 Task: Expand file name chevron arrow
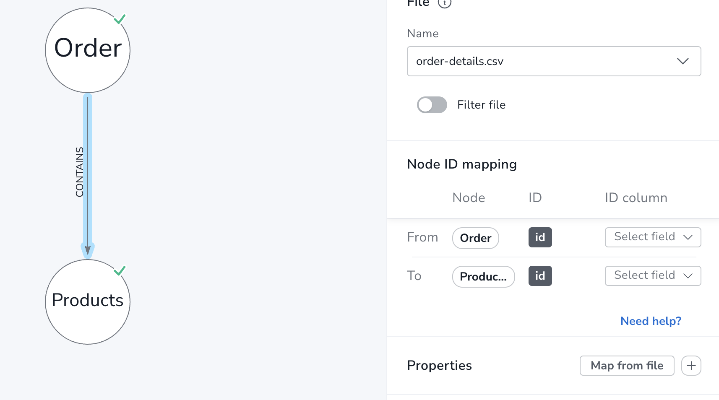683,61
